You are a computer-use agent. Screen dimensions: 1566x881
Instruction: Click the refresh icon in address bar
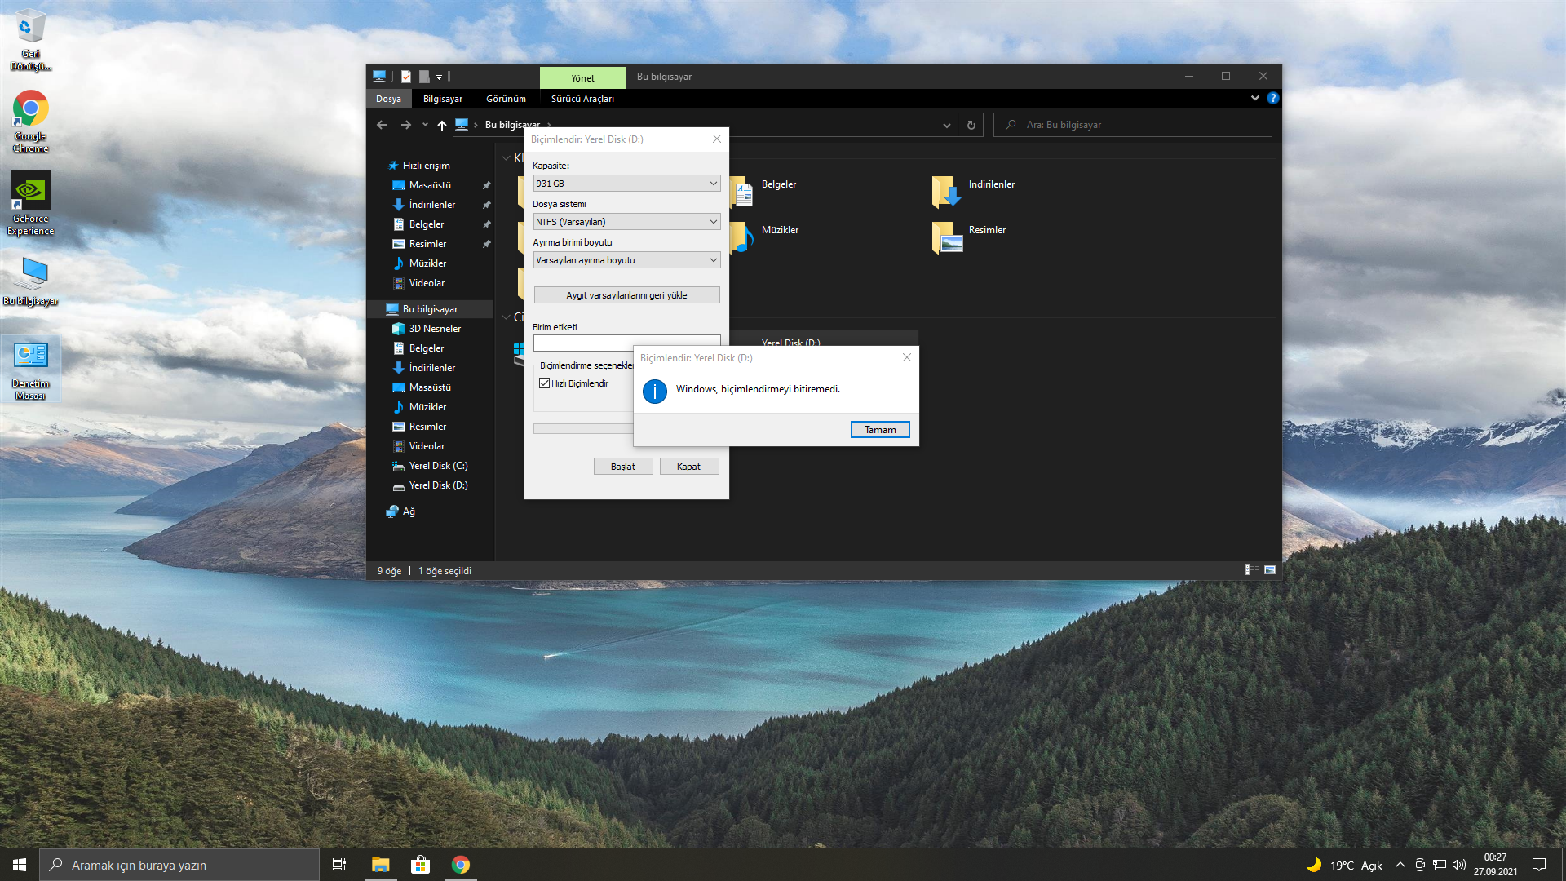(971, 125)
